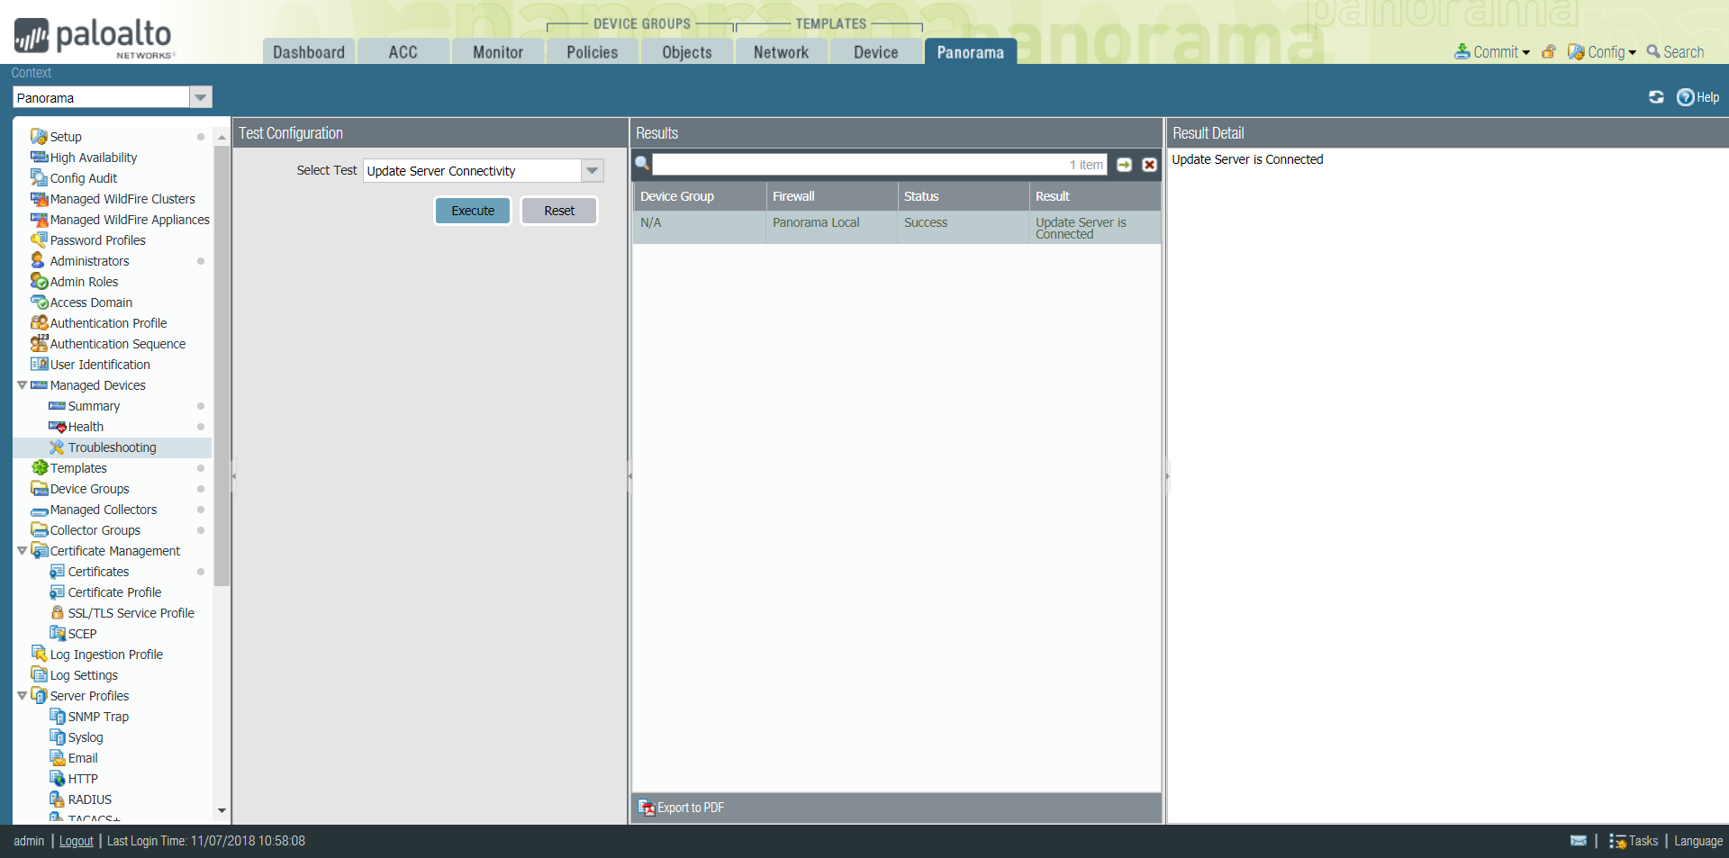The image size is (1729, 858).
Task: Click the Firewall column header
Action: tap(831, 196)
